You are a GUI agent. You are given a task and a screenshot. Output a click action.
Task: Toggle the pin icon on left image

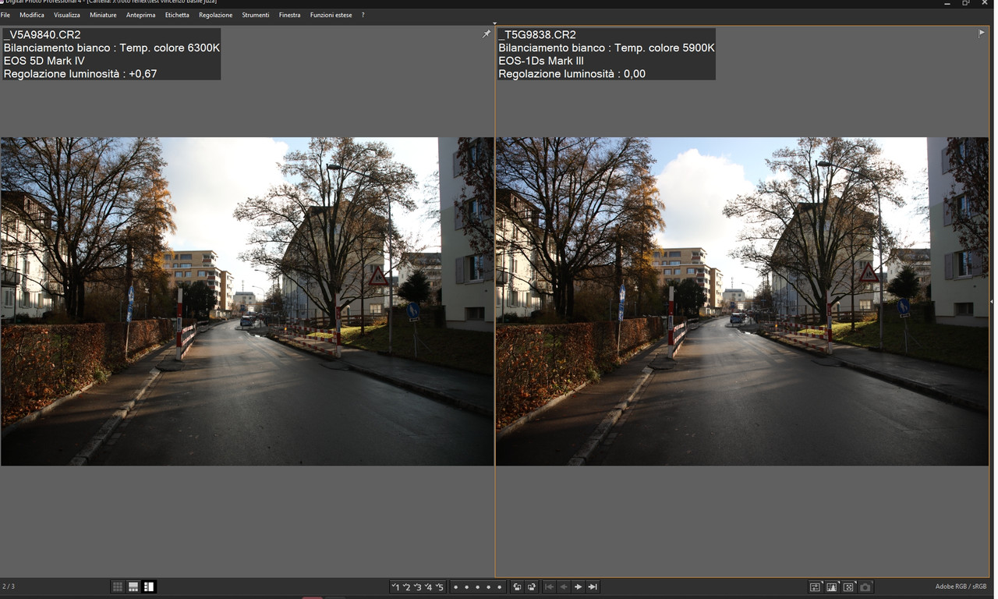487,34
